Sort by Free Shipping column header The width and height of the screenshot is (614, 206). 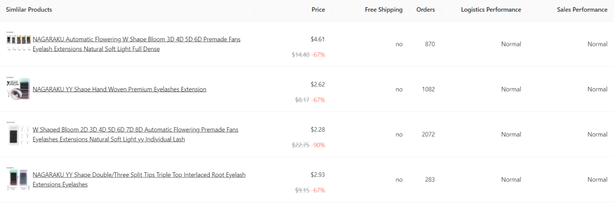pyautogui.click(x=384, y=10)
